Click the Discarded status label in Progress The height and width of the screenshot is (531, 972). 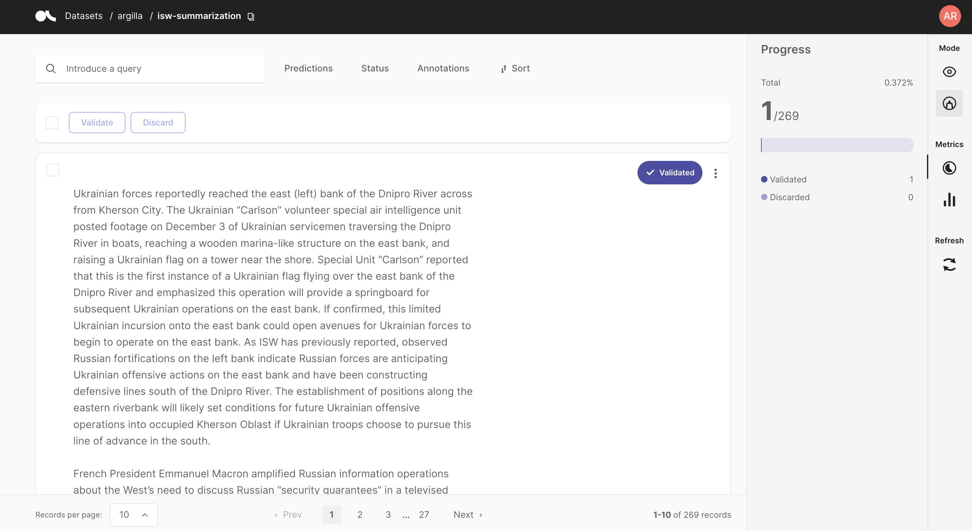pos(789,197)
